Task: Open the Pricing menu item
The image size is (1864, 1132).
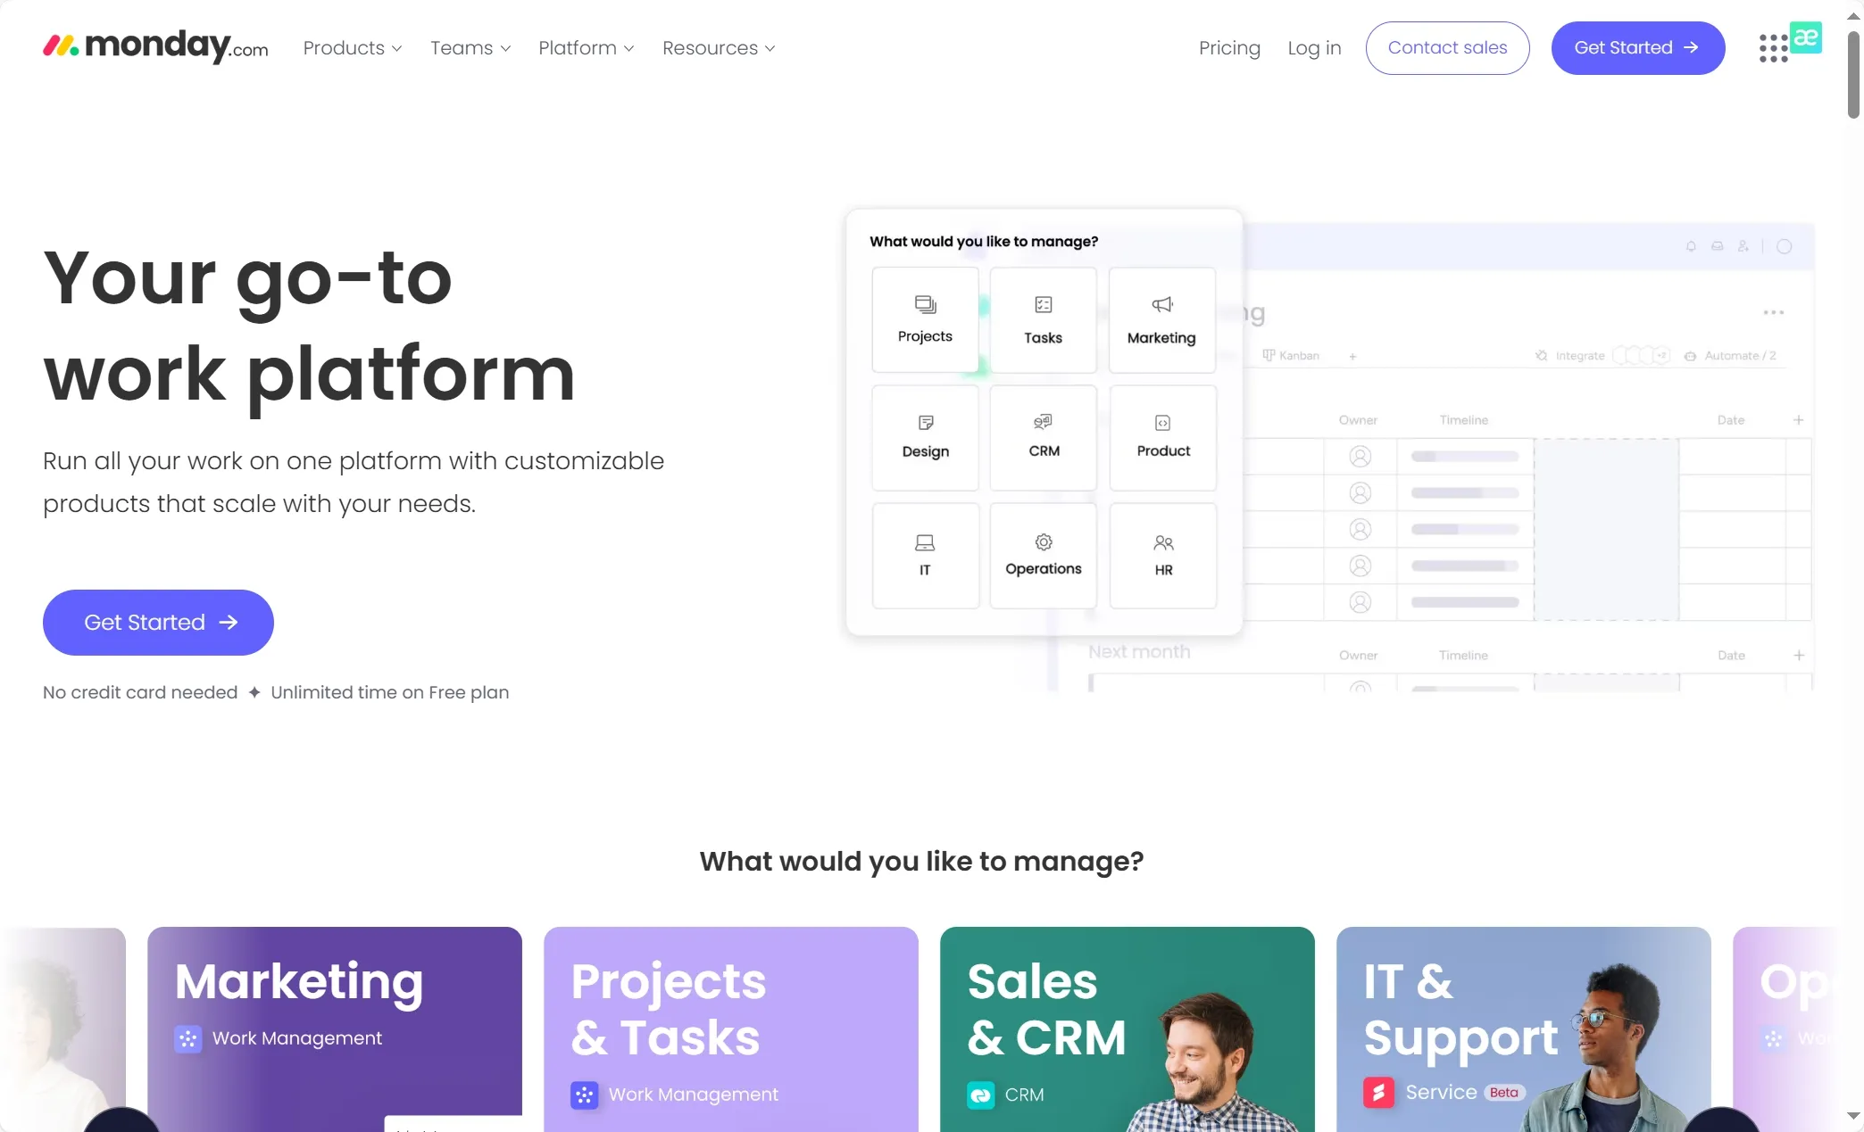Action: pos(1229,46)
